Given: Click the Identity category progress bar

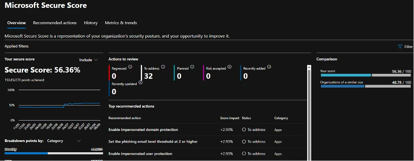Looking at the screenshot, I should coord(54,153).
